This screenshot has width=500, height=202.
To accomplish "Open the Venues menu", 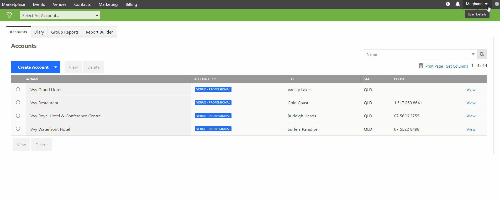I will pyautogui.click(x=60, y=4).
